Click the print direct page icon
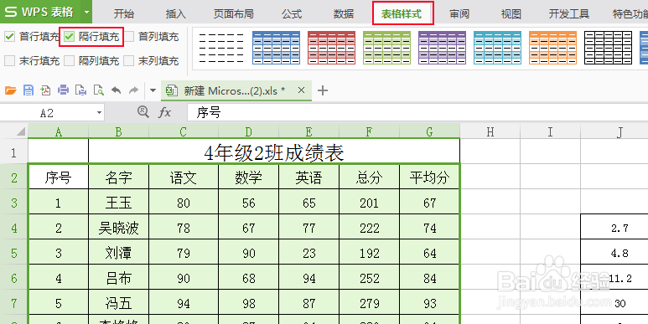 click(80, 90)
